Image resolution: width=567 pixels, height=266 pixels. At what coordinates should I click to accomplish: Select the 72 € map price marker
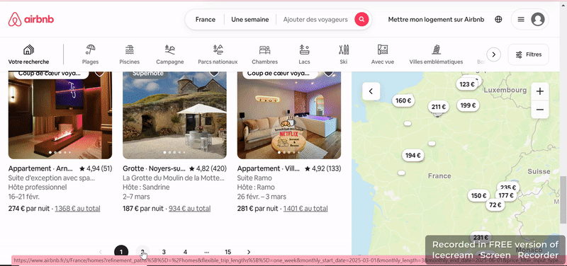(x=495, y=205)
